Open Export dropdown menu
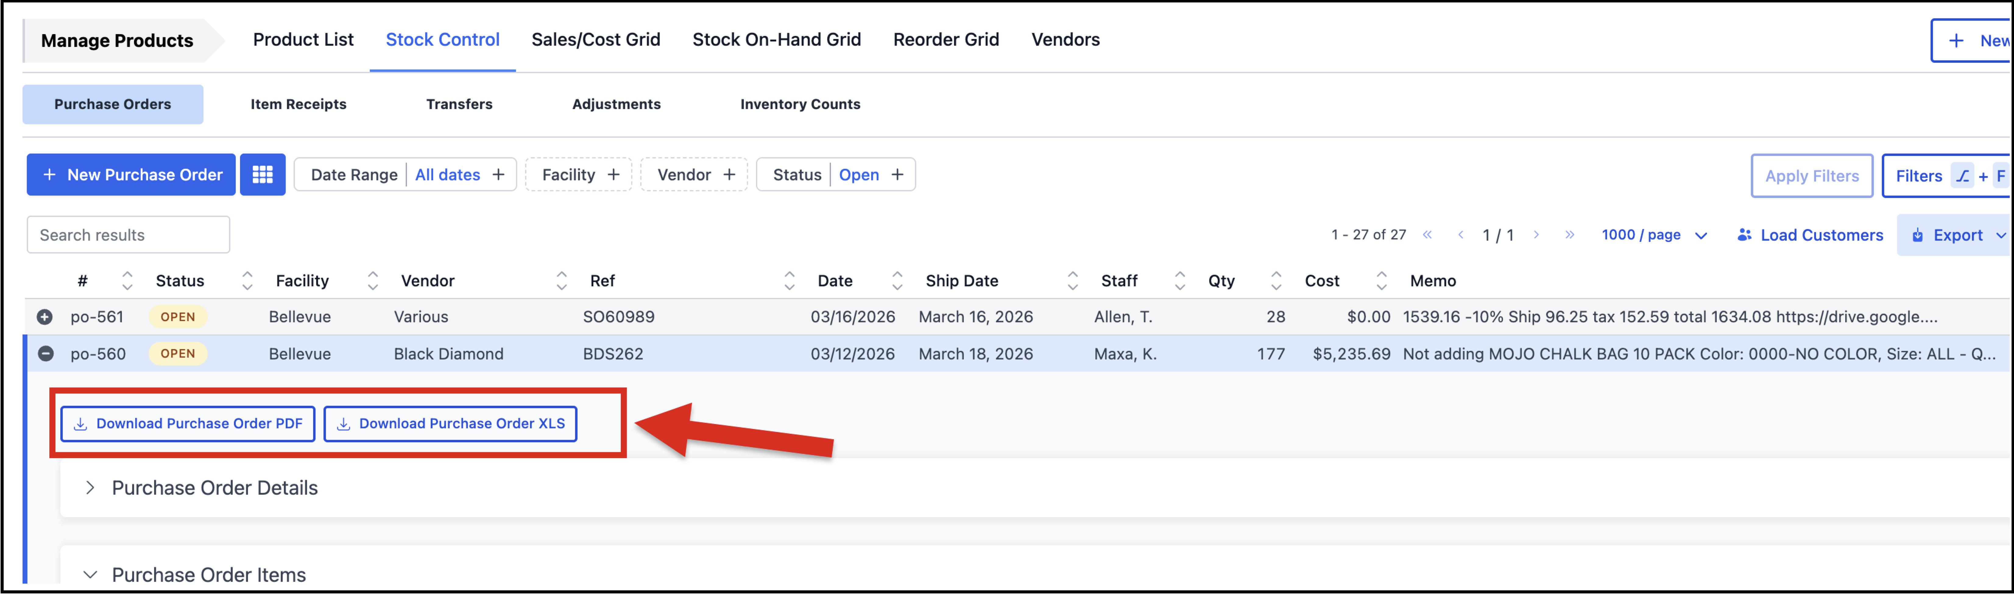This screenshot has height=594, width=2014. pyautogui.click(x=1957, y=235)
